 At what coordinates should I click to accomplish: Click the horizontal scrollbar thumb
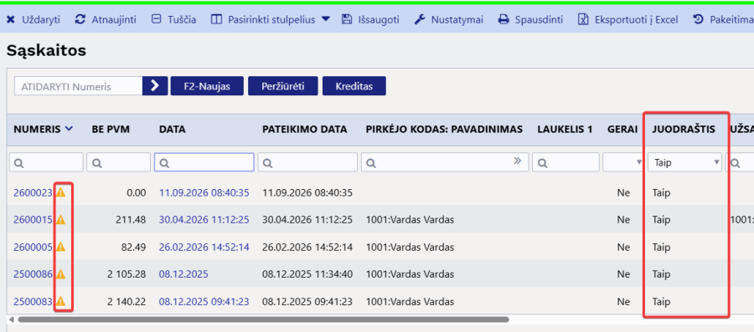pyautogui.click(x=263, y=319)
